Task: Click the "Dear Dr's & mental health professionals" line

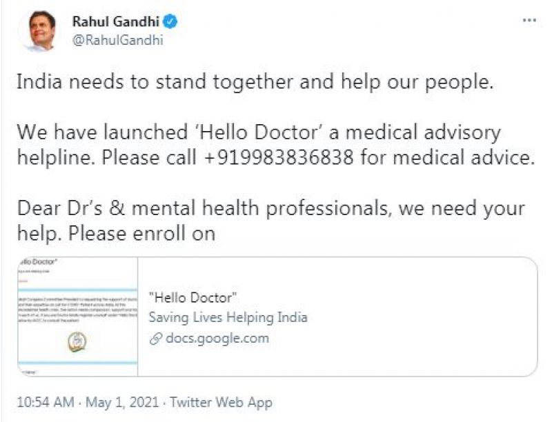Action: pyautogui.click(x=270, y=208)
